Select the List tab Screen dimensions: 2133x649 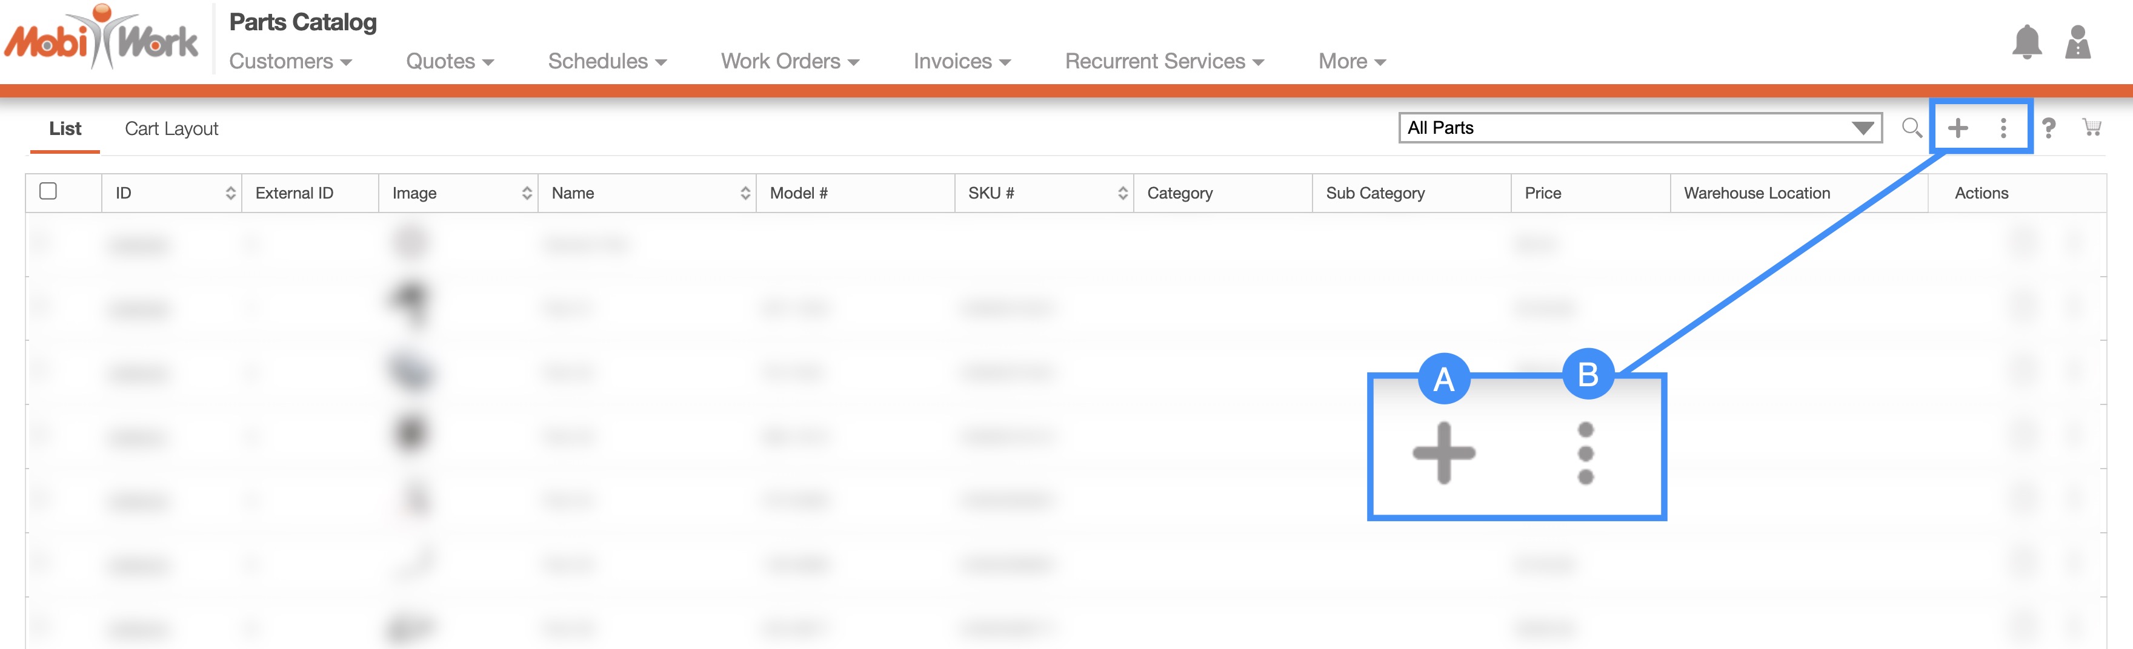(65, 129)
